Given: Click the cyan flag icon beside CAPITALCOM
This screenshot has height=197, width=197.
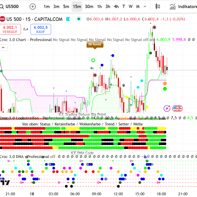Looking at the screenshot, I should tap(68, 19).
